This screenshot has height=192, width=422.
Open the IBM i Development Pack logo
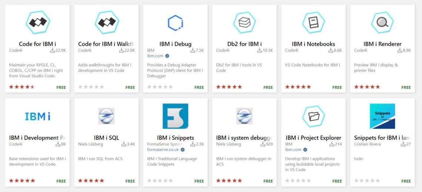[37, 117]
